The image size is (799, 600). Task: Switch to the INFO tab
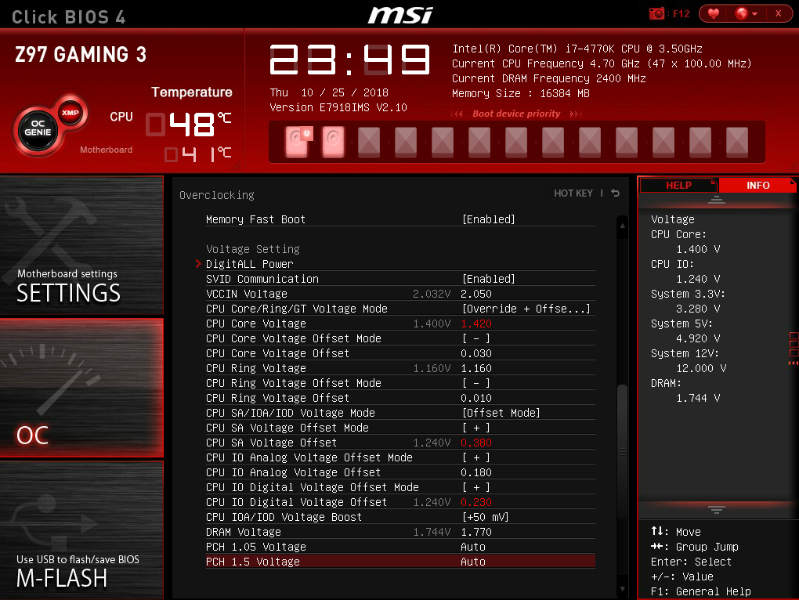pyautogui.click(x=757, y=185)
